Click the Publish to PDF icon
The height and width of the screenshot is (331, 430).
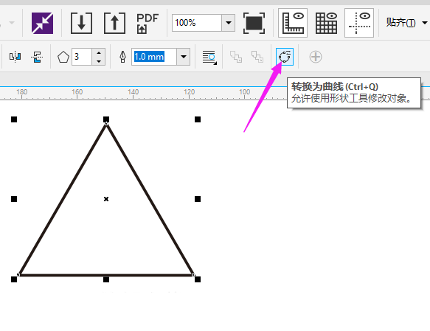point(148,24)
